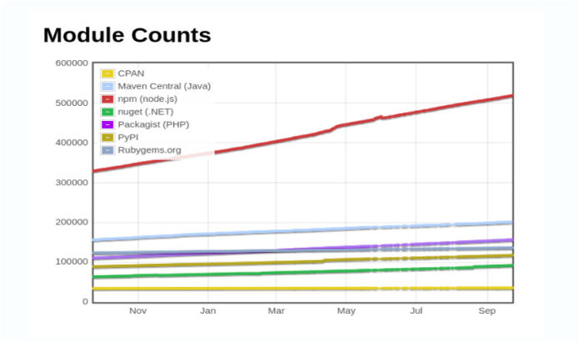This screenshot has height=343, width=580.
Task: Click the "Module Counts" chart title
Action: pos(127,35)
